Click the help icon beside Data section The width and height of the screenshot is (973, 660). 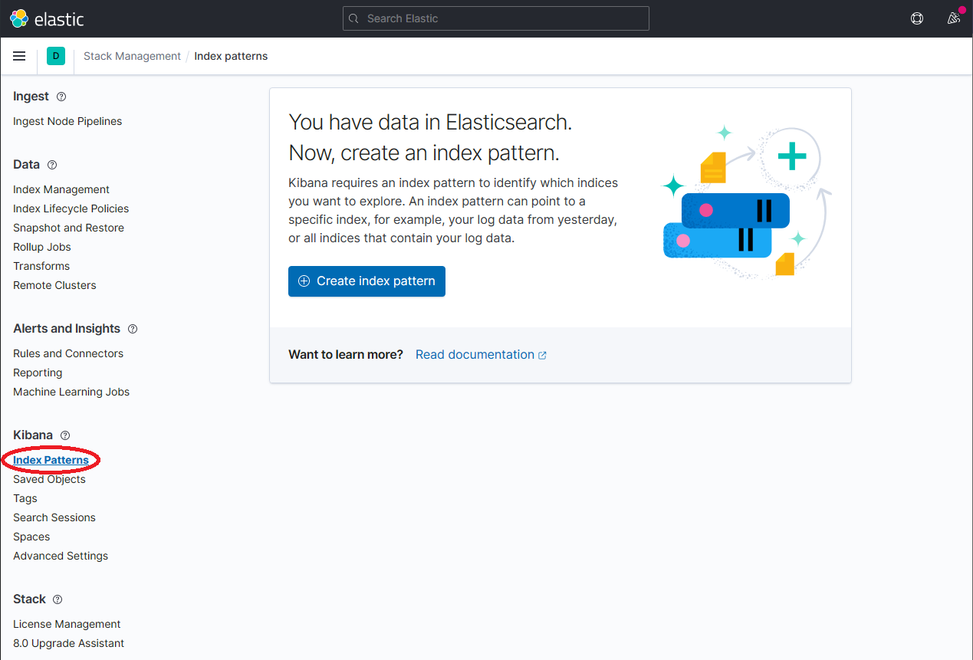[51, 164]
